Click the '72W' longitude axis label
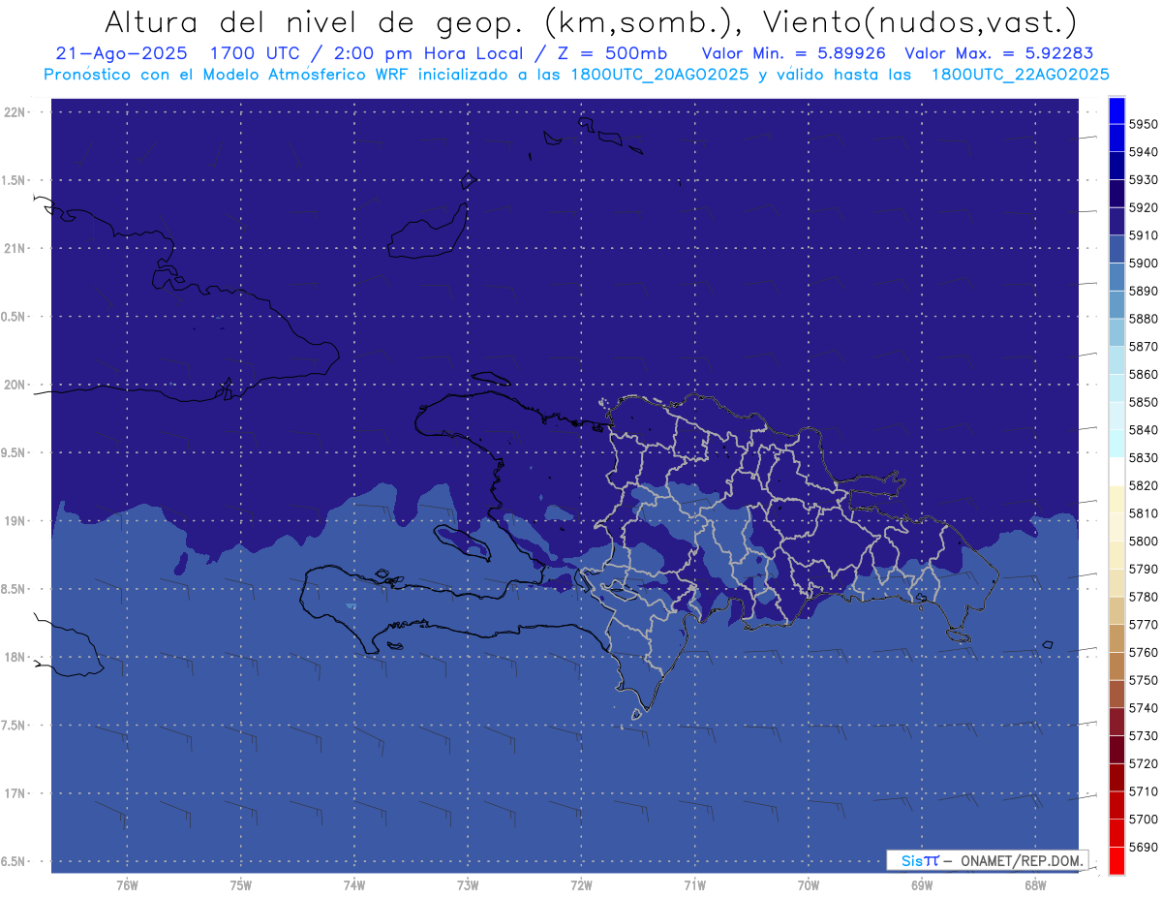The width and height of the screenshot is (1162, 898). (581, 884)
